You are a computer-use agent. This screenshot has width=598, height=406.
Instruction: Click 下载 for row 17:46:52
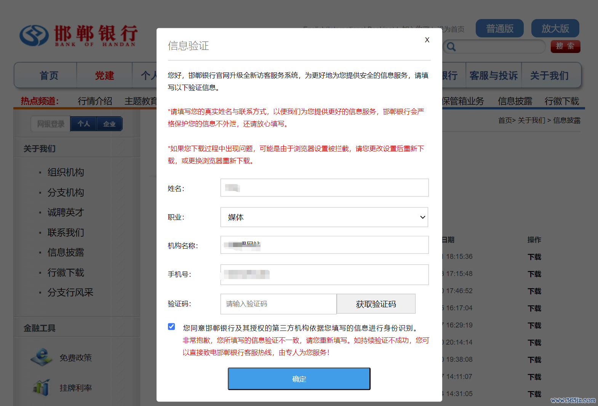pos(534,291)
